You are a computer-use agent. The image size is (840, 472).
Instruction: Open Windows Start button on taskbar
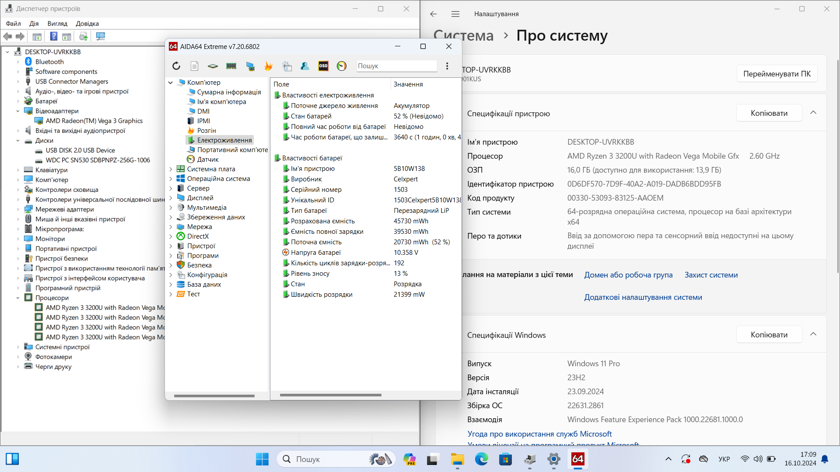(262, 459)
